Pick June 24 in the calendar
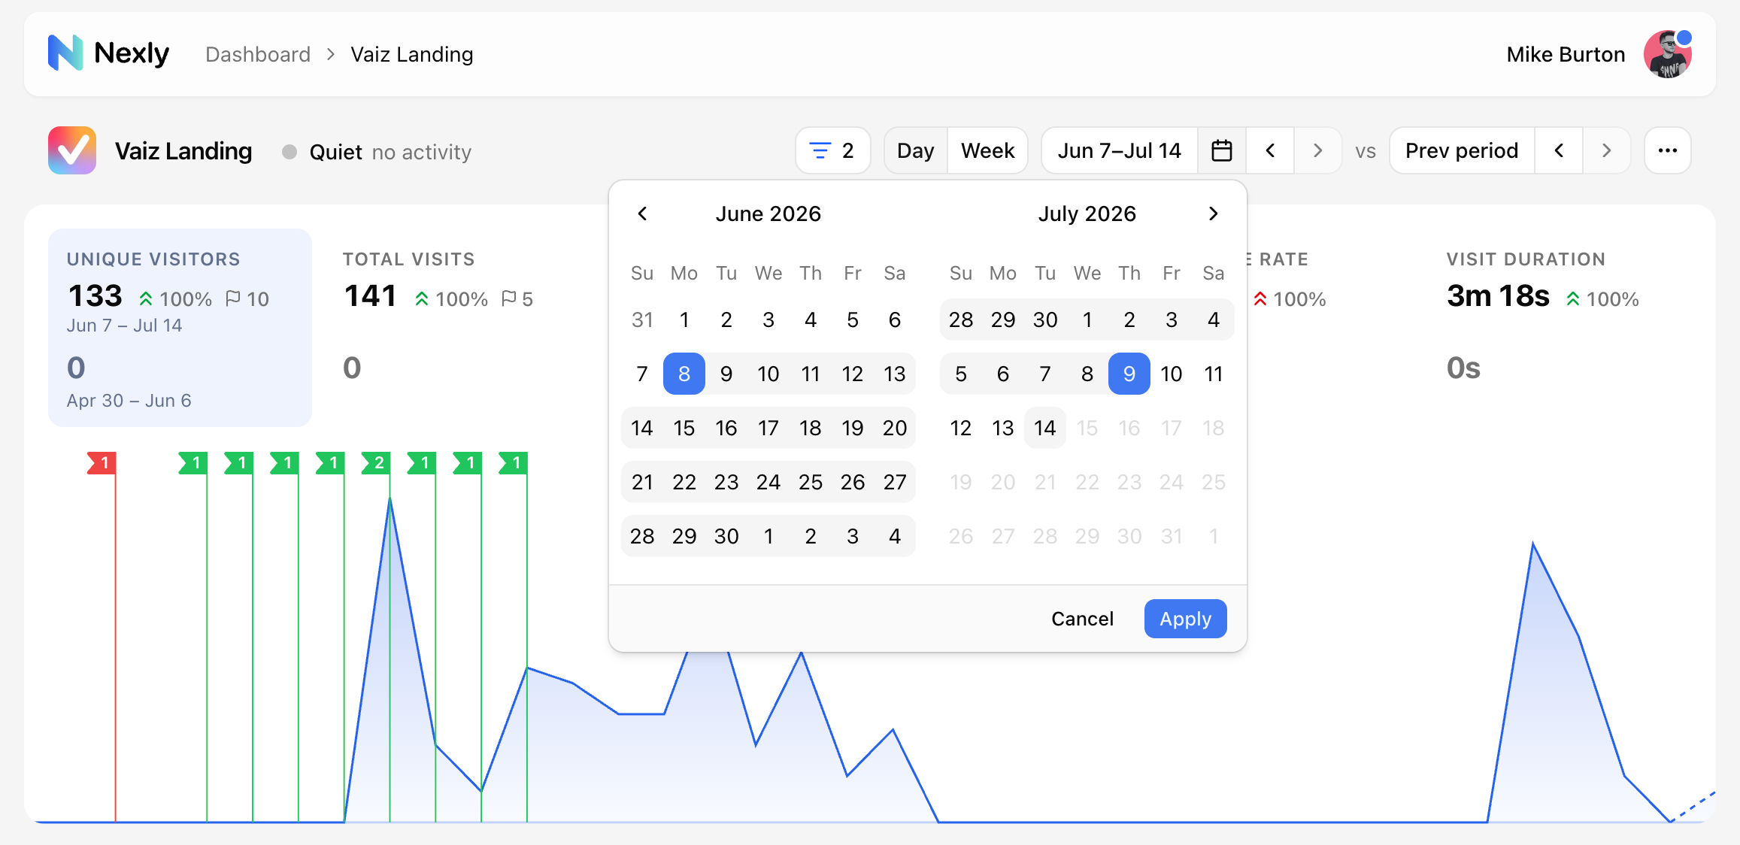This screenshot has height=845, width=1740. (768, 482)
